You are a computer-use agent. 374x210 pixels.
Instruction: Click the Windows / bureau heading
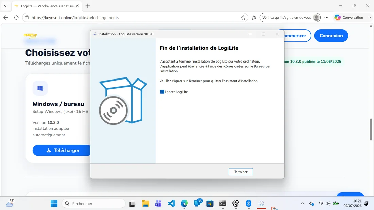click(x=58, y=104)
